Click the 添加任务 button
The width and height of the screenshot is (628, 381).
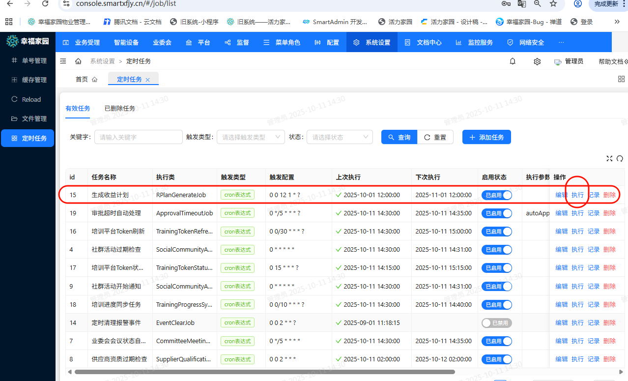(x=486, y=137)
